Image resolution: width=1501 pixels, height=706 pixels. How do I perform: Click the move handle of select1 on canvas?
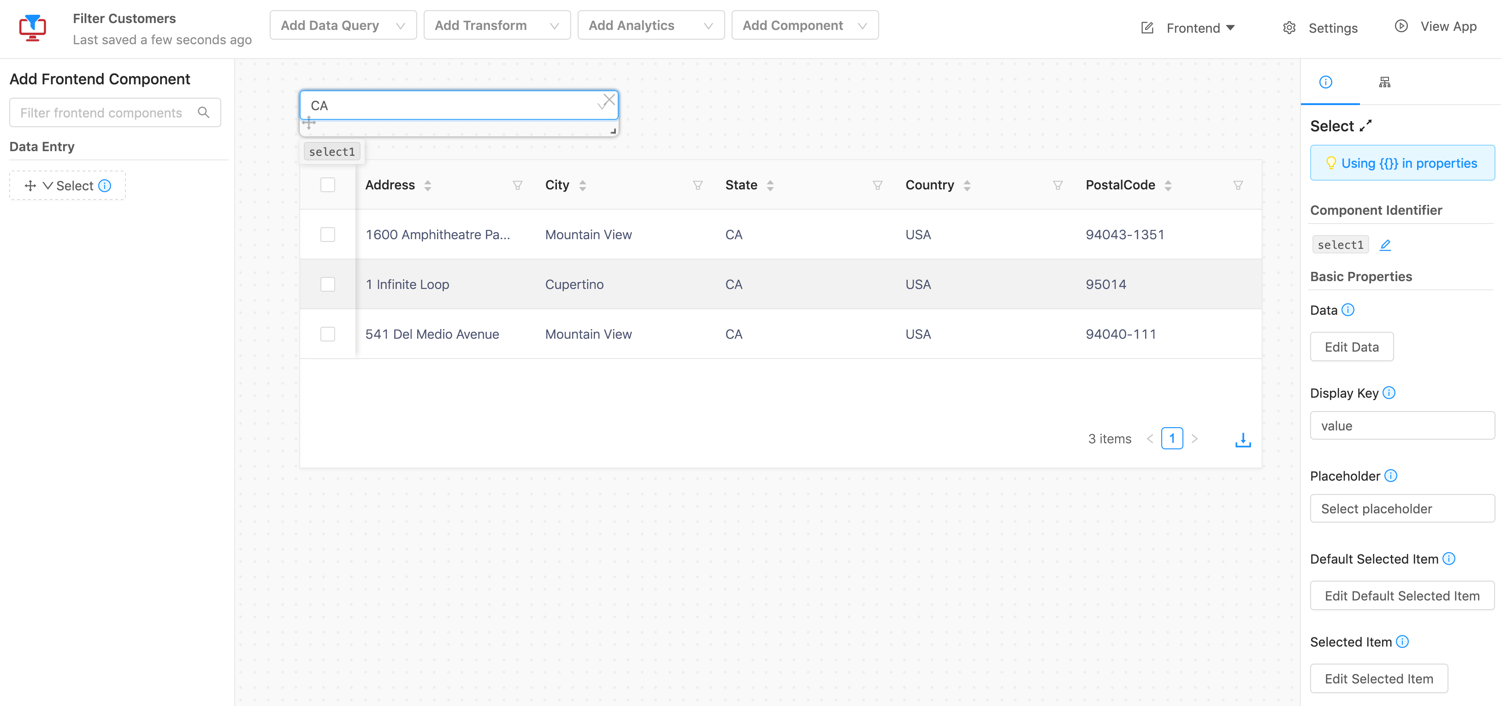(x=309, y=122)
